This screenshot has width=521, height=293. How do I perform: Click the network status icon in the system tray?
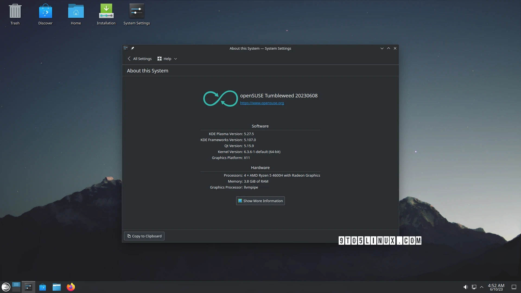pyautogui.click(x=474, y=287)
